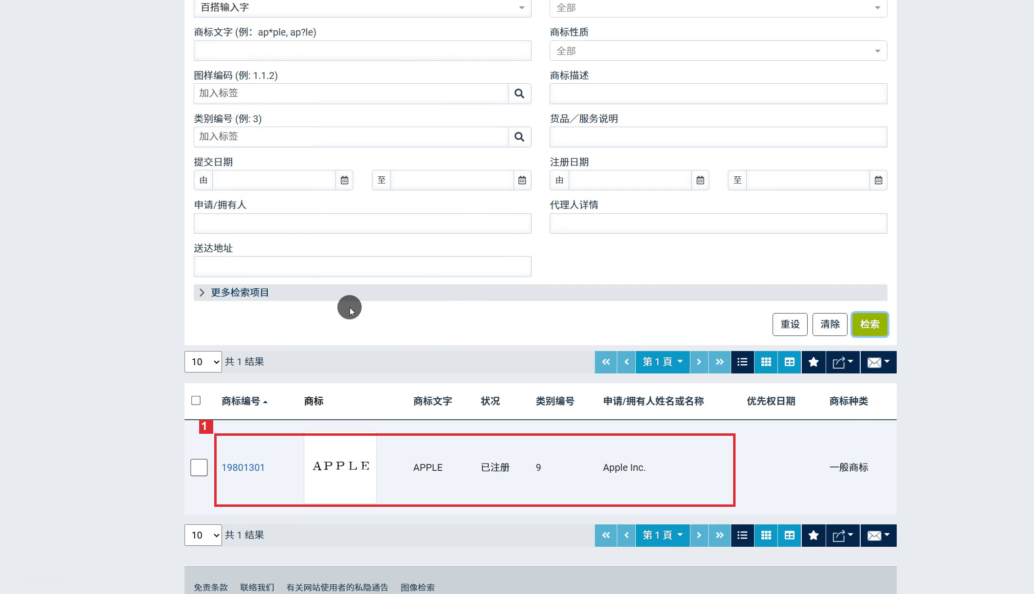
Task: Tick the checkbox for trademark 19801301
Action: 199,467
